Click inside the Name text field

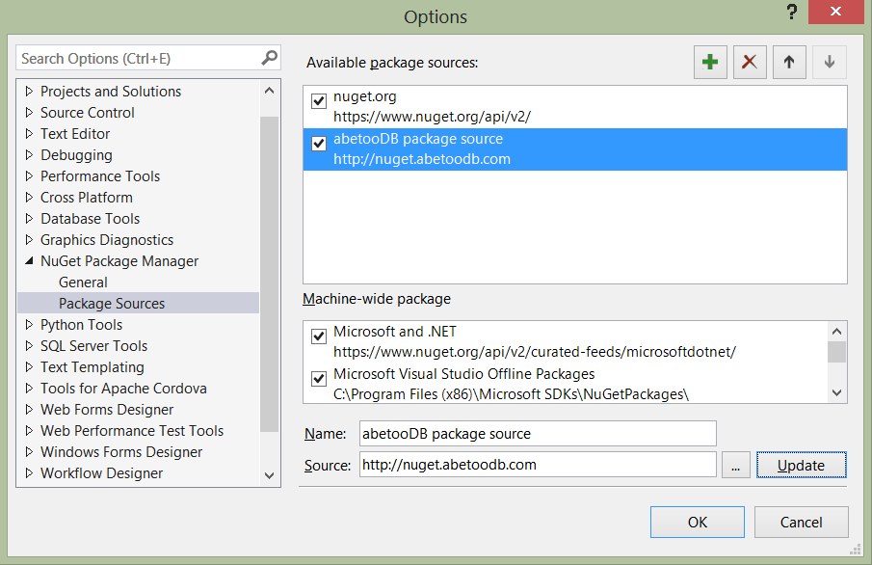pos(537,434)
